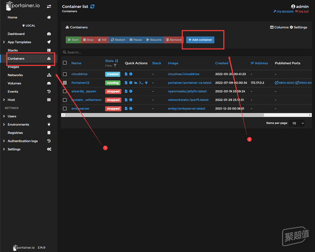315x252 pixels.
Task: Sort by the Created column header
Action: pyautogui.click(x=221, y=63)
